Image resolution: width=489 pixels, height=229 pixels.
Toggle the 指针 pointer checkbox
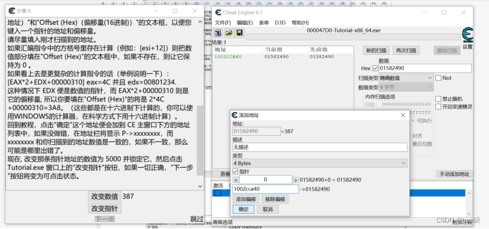pos(236,172)
